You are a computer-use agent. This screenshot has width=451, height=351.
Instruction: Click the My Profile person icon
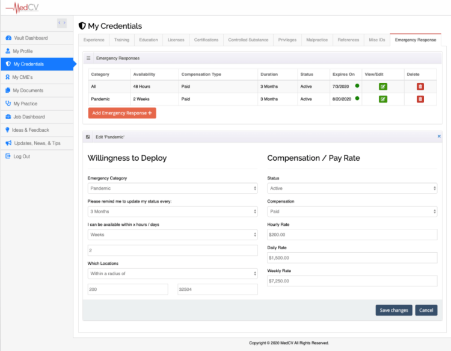point(8,51)
